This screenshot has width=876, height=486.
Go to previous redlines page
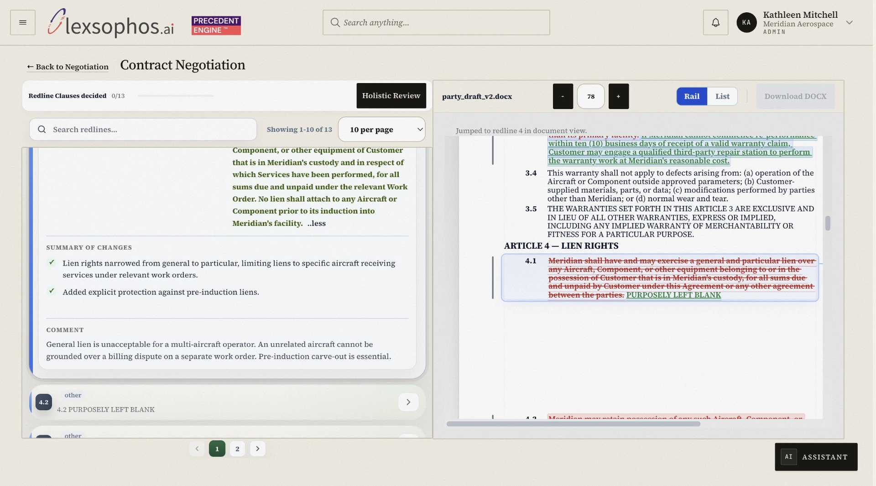coord(197,449)
